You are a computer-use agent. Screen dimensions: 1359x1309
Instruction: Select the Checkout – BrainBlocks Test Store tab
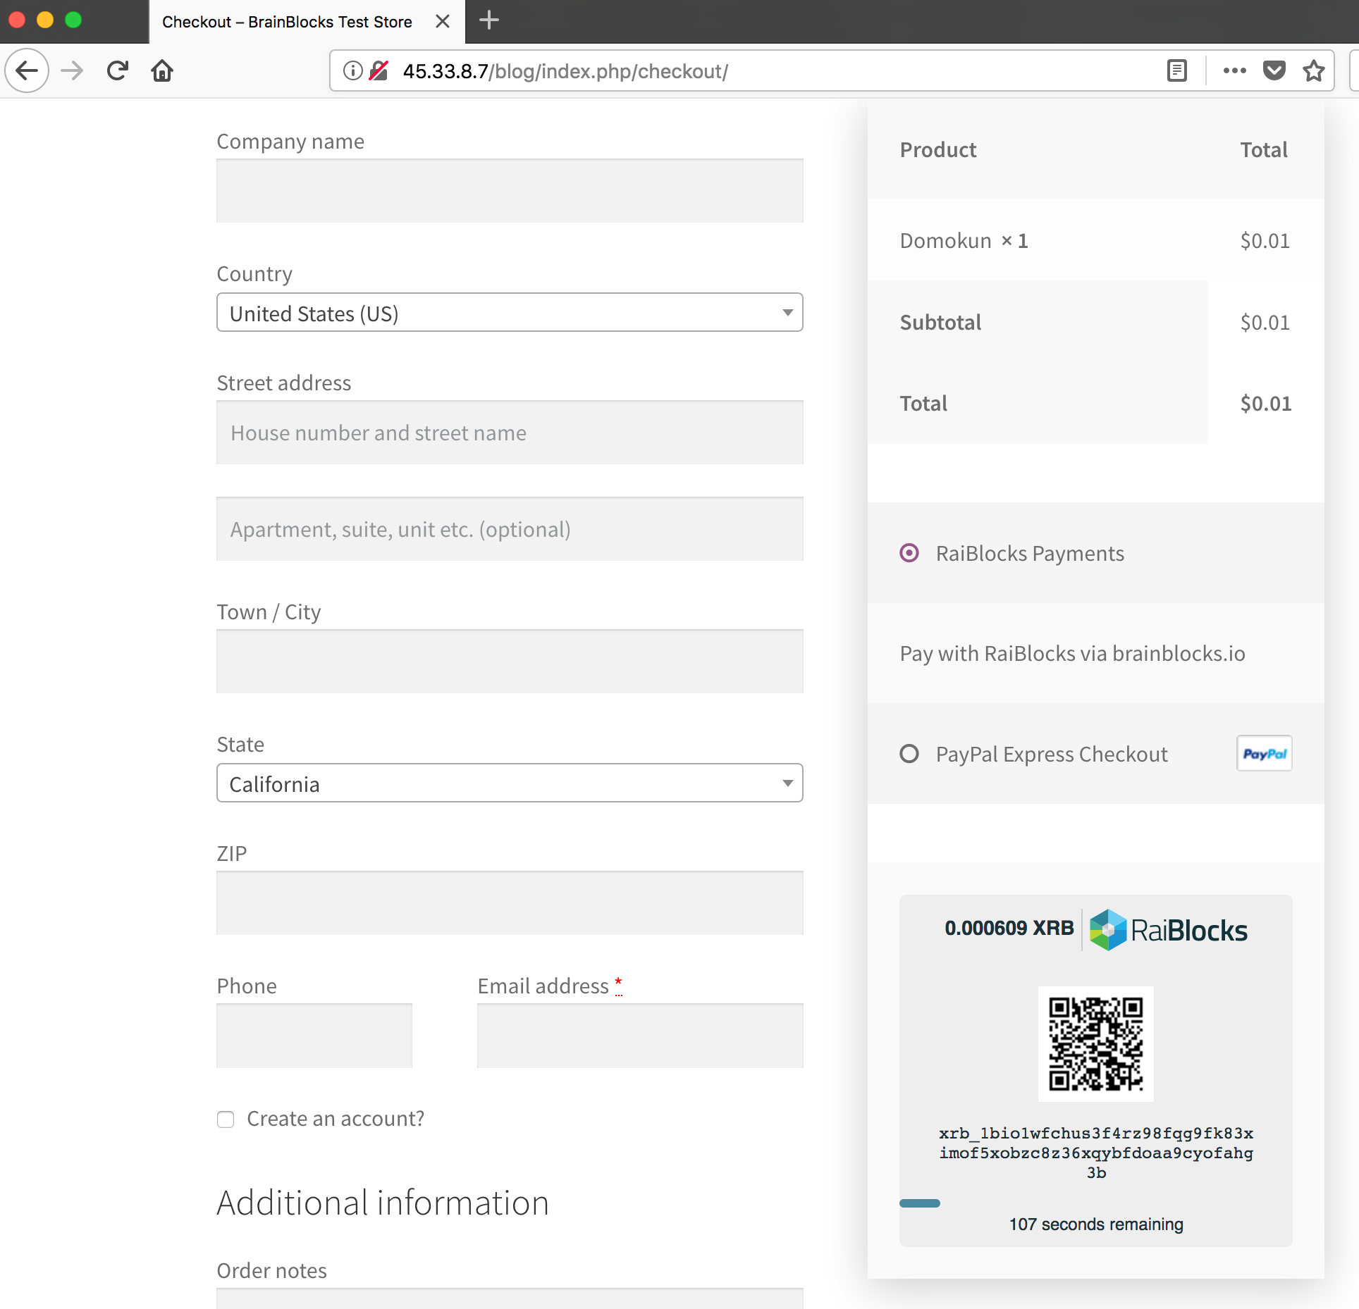click(287, 22)
